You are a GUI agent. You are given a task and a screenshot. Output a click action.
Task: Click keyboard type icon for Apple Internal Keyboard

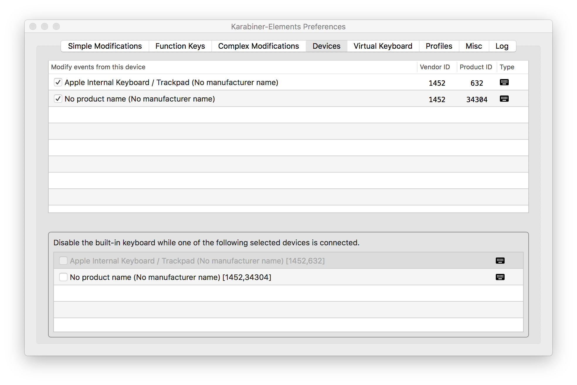504,82
